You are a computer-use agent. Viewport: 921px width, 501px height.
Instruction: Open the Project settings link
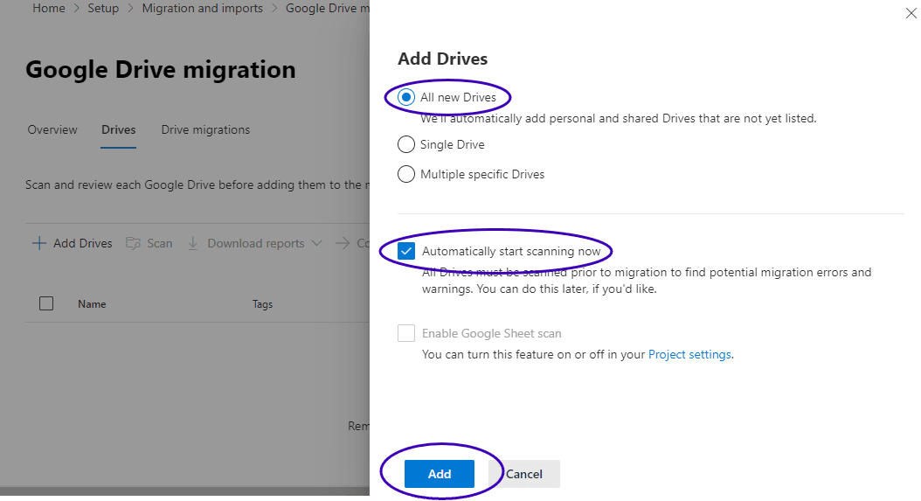689,355
